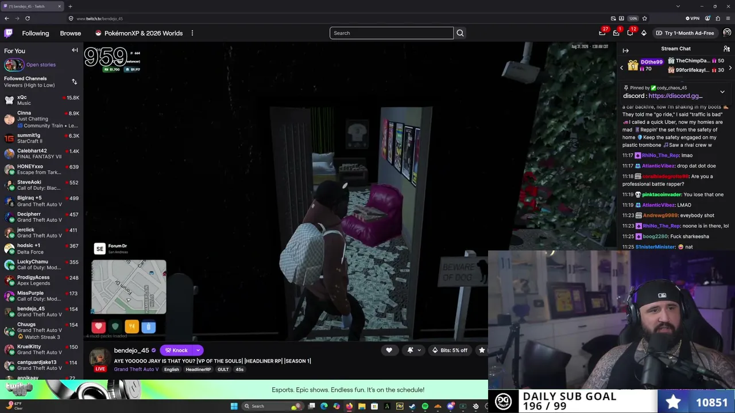
Task: Open summit1g channel from sidebar
Action: (41, 138)
